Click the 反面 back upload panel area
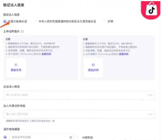The image size is (162, 140). 118,58
